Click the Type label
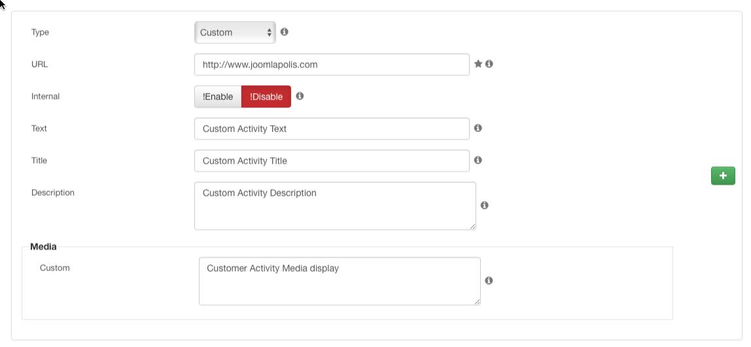The image size is (751, 347). (x=41, y=32)
